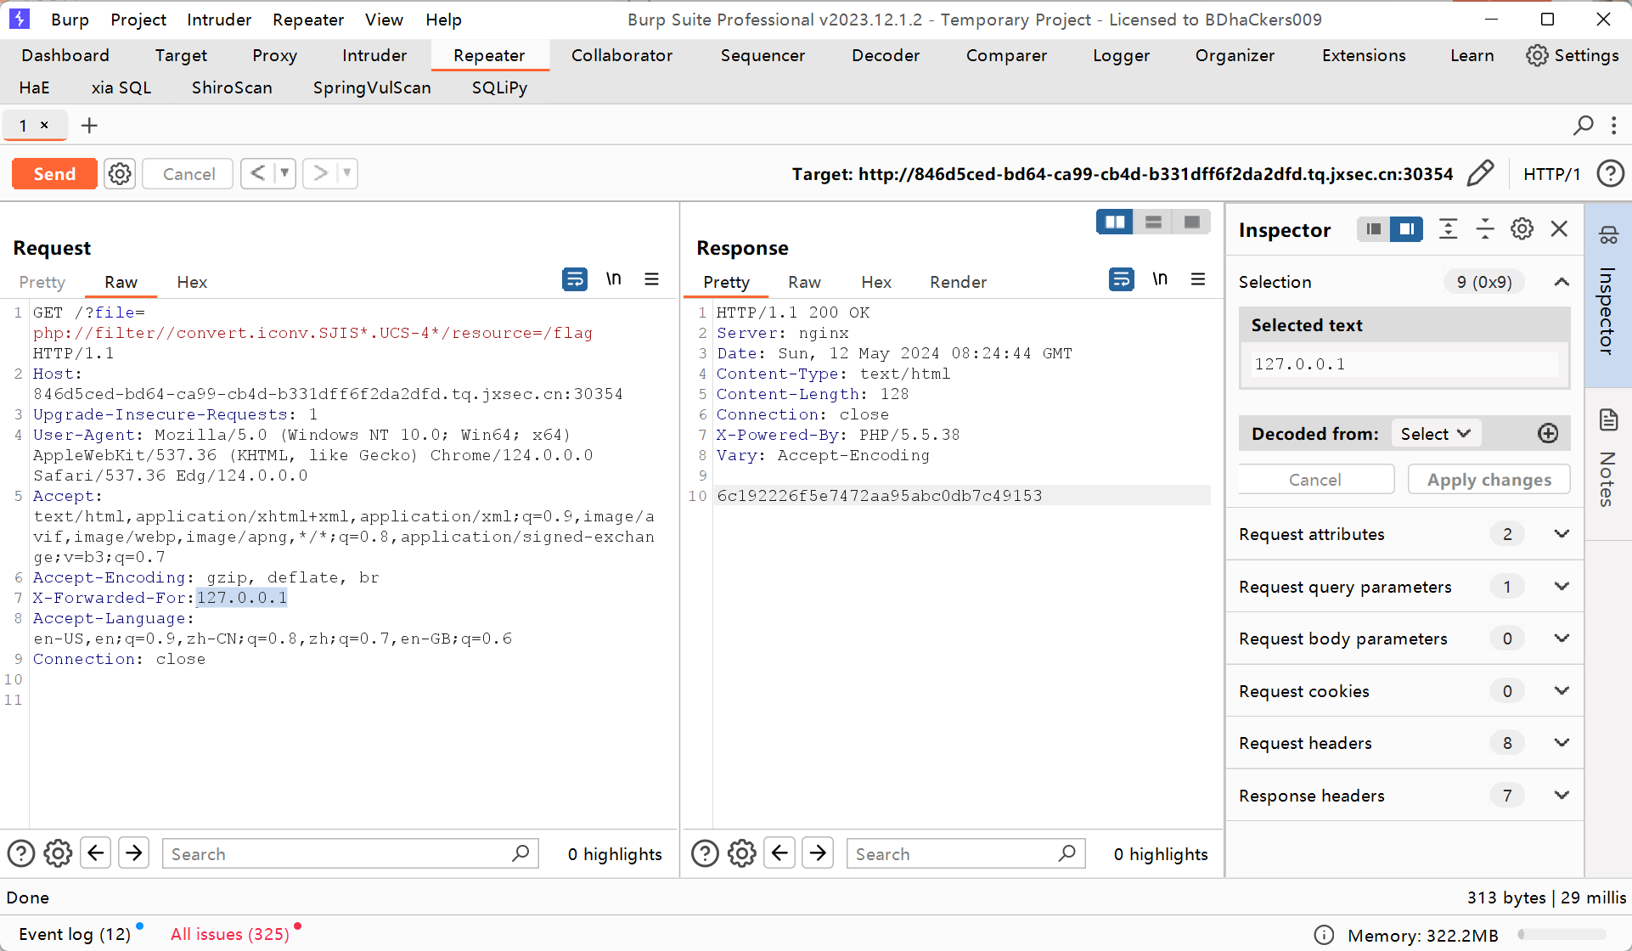Switch response view to Raw tab

click(x=804, y=282)
